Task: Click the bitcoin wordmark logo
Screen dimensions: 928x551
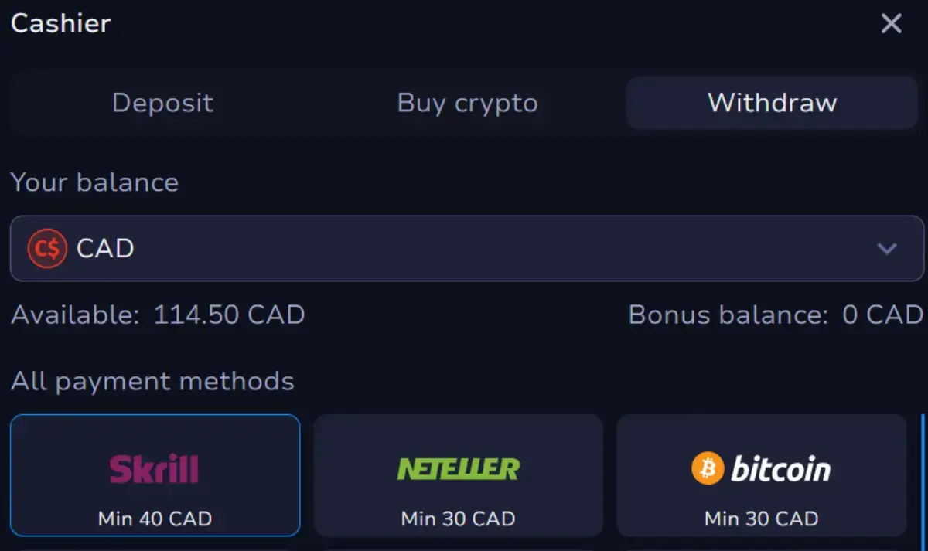Action: tap(783, 466)
